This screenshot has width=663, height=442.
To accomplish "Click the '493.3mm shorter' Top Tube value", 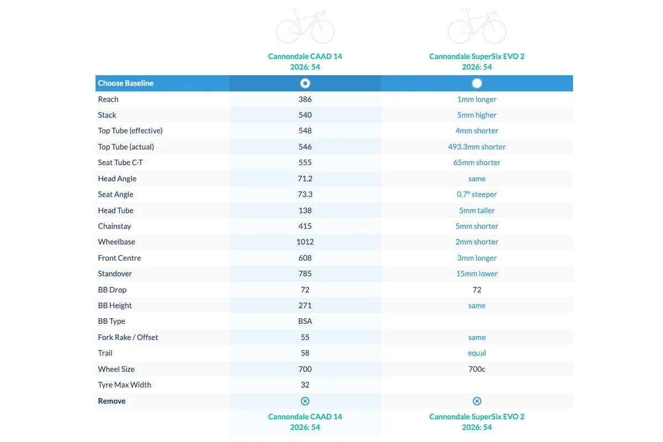I will pyautogui.click(x=477, y=147).
